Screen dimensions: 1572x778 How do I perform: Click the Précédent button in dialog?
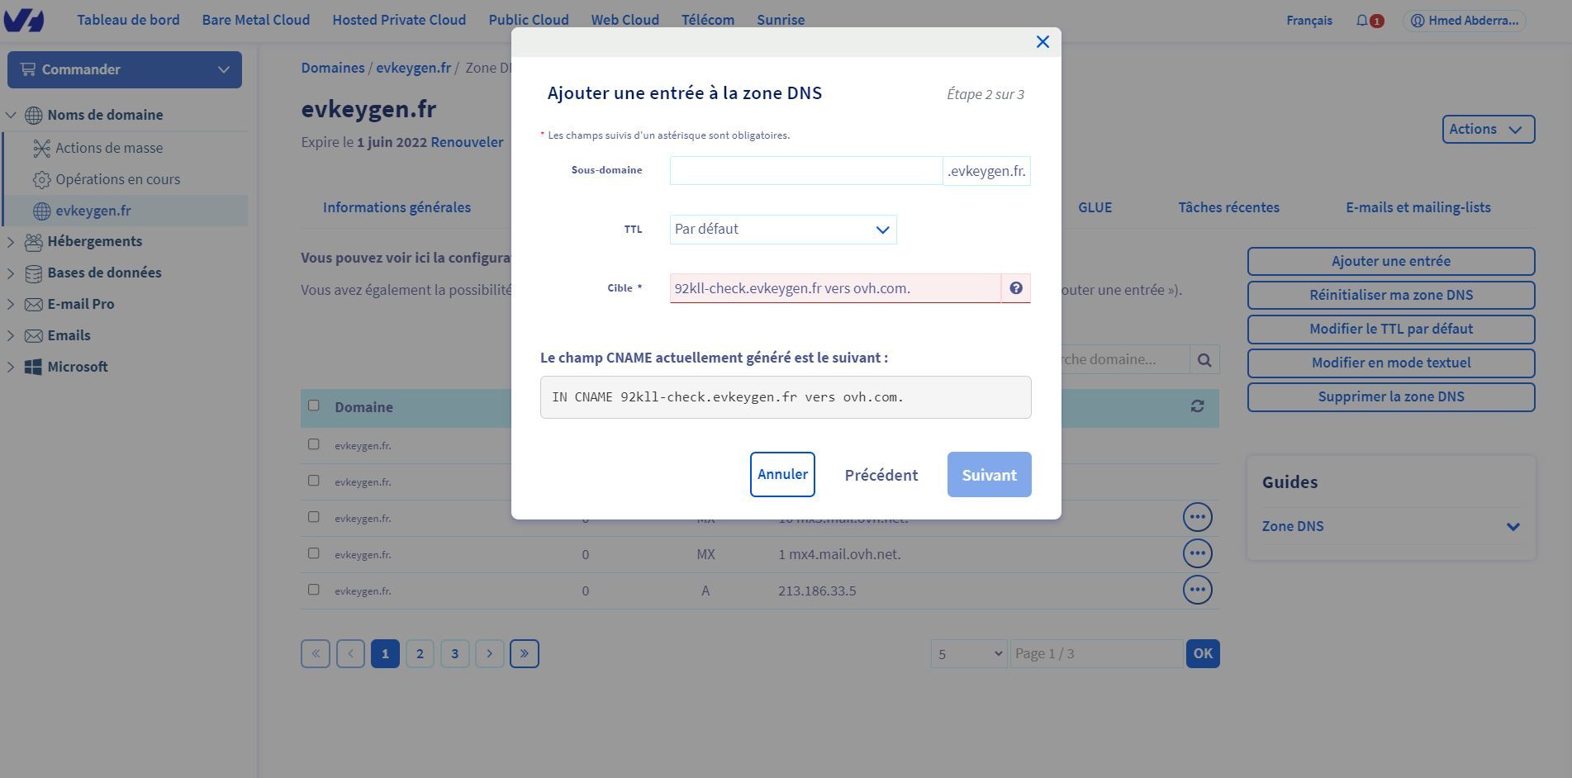click(x=881, y=475)
